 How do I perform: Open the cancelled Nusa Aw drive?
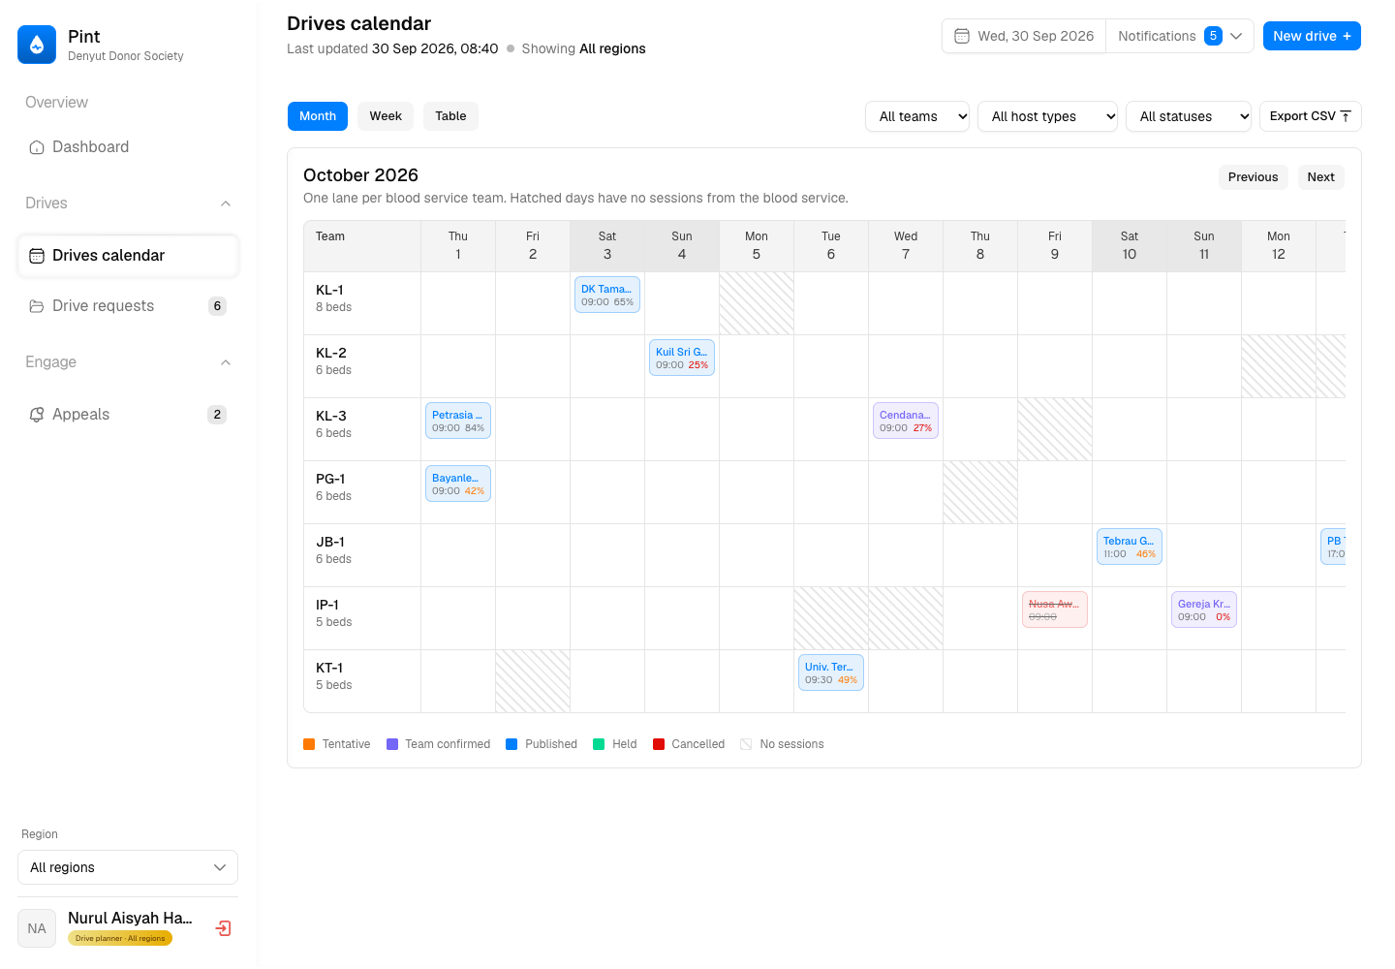(1055, 610)
